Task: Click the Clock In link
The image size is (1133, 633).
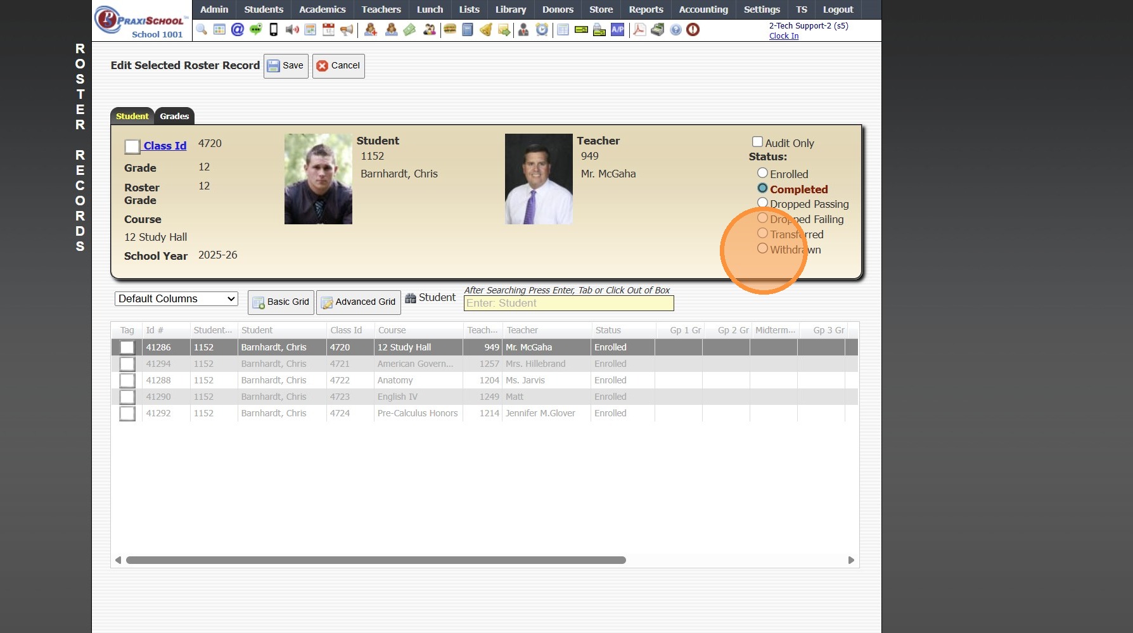Action: (784, 36)
